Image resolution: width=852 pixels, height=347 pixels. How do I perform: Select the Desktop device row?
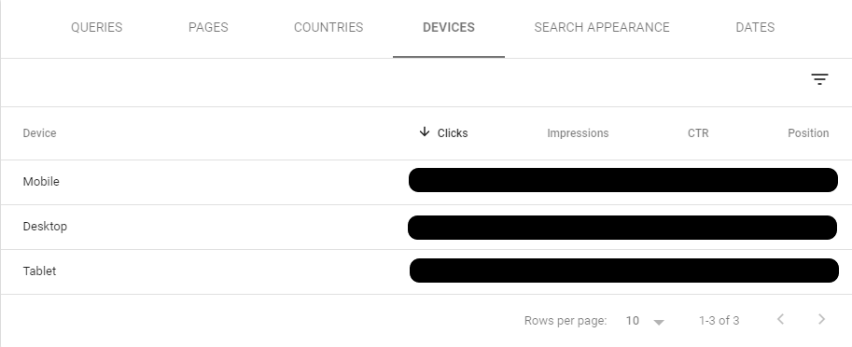coord(426,227)
